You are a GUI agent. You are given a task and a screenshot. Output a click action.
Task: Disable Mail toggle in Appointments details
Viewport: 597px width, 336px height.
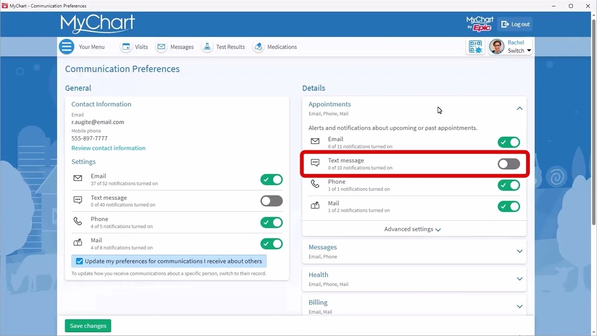pos(508,206)
